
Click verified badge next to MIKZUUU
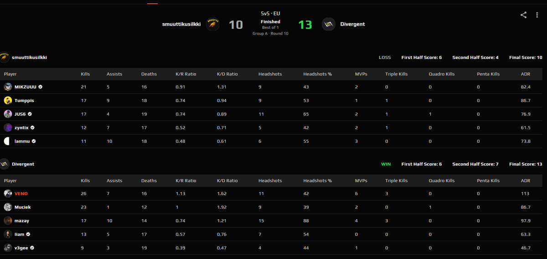(x=41, y=87)
